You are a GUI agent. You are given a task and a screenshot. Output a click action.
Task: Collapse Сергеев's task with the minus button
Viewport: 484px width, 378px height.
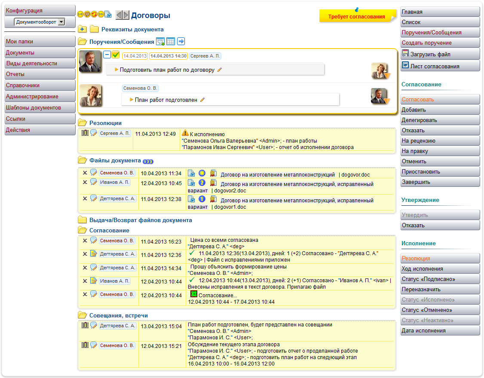coord(107,55)
